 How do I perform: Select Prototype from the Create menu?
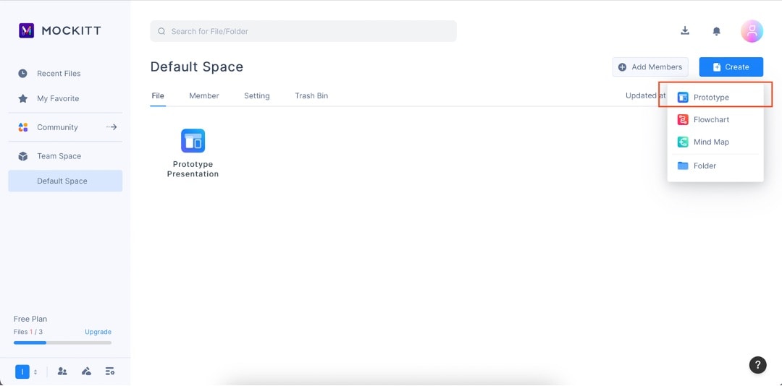pos(711,97)
